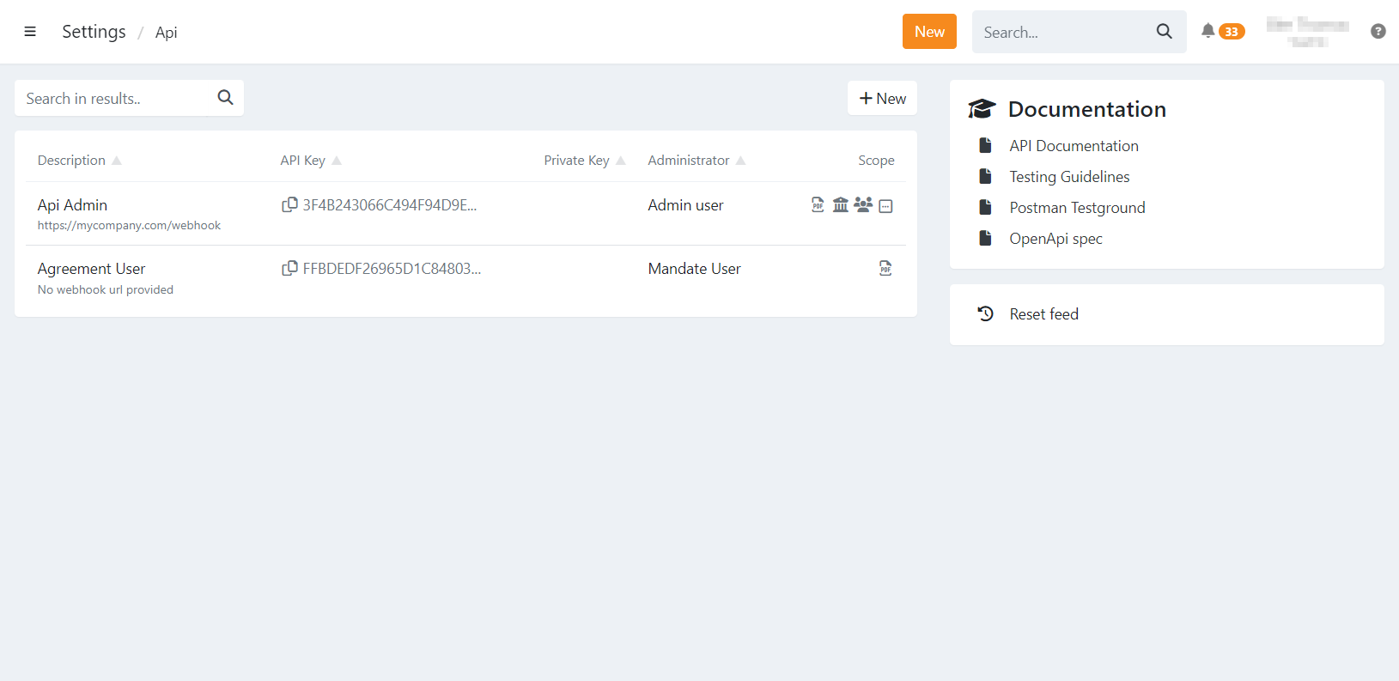Viewport: 1399px width, 681px height.
Task: Focus the Search in results field
Action: coord(116,99)
